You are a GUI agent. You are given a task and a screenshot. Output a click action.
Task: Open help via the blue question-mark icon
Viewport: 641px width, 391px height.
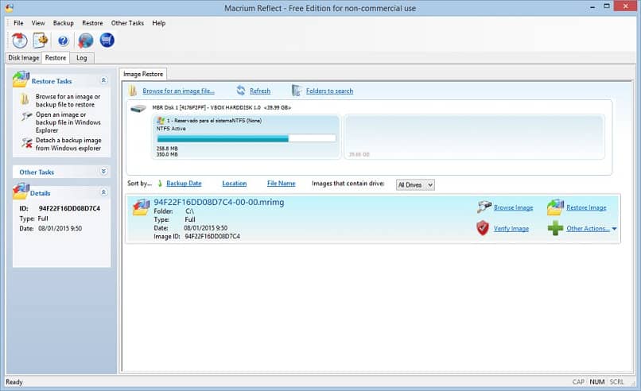point(63,41)
